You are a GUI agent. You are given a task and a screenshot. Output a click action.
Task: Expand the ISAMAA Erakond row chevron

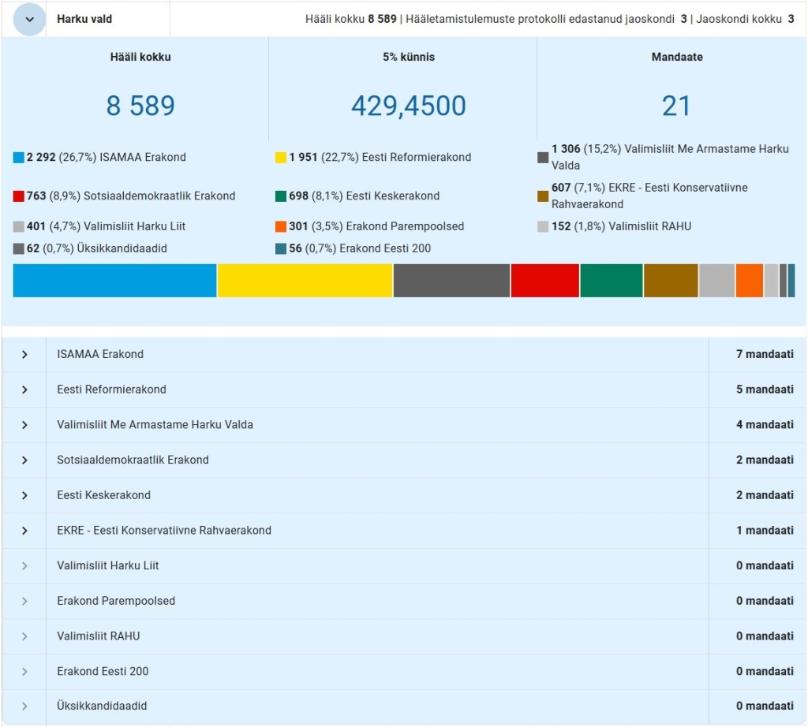(x=24, y=354)
